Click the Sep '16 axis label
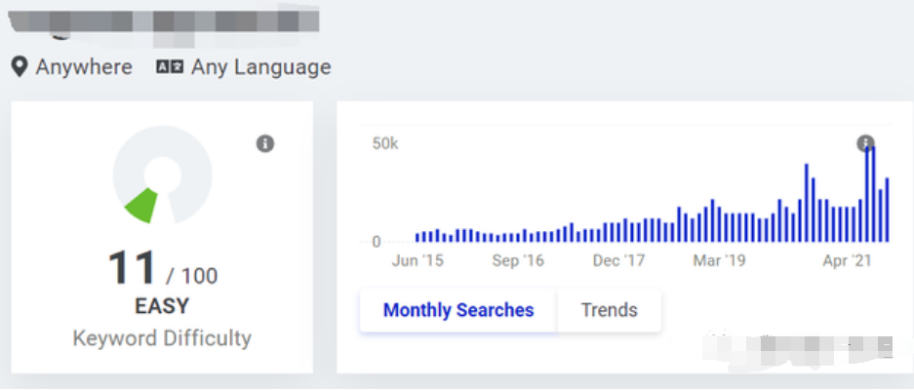 tap(518, 260)
